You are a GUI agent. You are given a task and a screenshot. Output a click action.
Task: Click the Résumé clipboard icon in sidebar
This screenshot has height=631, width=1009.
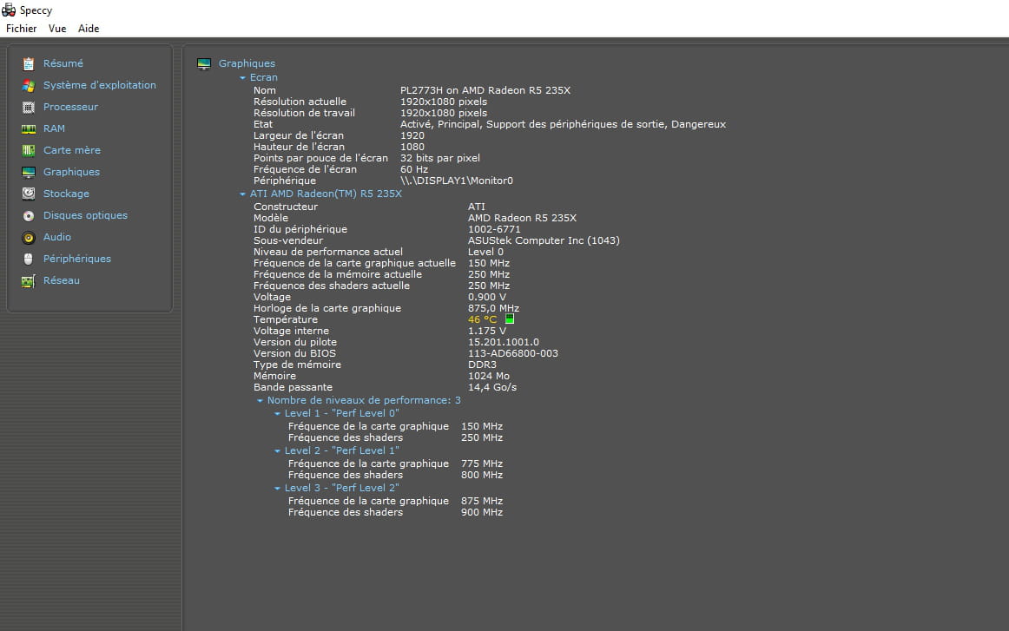(29, 63)
